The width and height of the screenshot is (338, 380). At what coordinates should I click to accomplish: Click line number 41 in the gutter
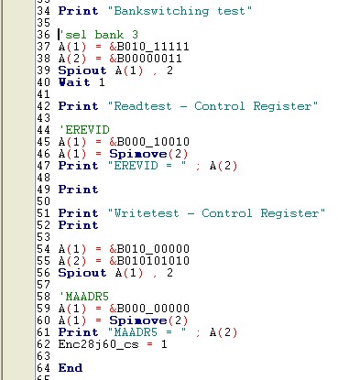[44, 94]
